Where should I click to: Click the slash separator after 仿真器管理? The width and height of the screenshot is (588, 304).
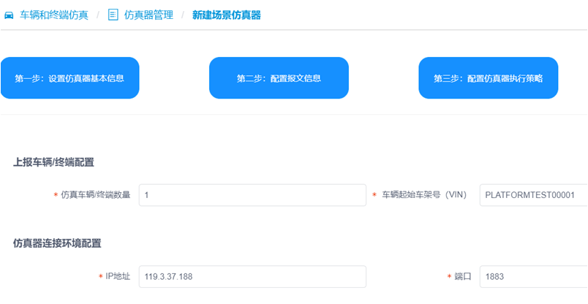click(x=183, y=15)
